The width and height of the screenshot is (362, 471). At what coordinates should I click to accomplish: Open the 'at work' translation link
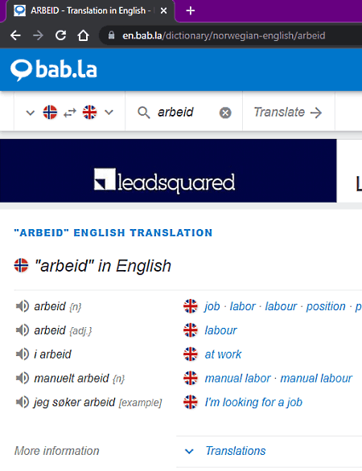point(223,354)
